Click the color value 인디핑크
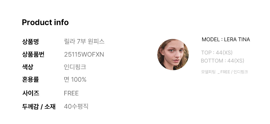This screenshot has width=270, height=124. click(75, 67)
